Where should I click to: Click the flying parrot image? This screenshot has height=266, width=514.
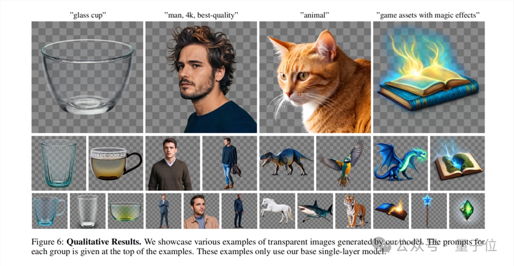click(343, 163)
